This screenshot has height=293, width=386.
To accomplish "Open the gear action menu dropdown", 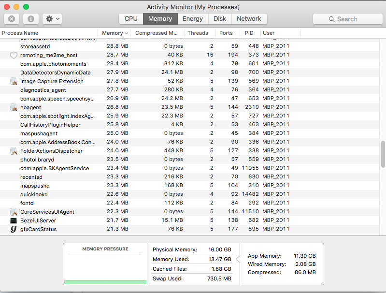I will [52, 19].
